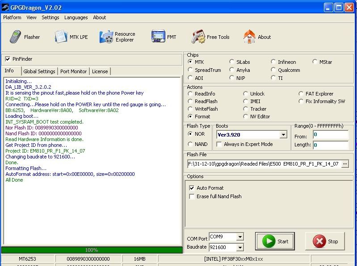The image size is (357, 266).
Task: Toggle the Auto Format checkbox
Action: 192,188
